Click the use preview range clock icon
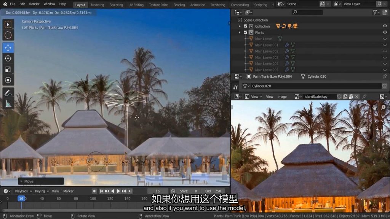Viewport: 390px width, 219px height. (173, 191)
